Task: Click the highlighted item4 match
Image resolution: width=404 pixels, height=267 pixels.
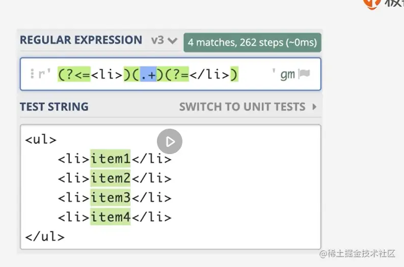Action: coord(111,217)
